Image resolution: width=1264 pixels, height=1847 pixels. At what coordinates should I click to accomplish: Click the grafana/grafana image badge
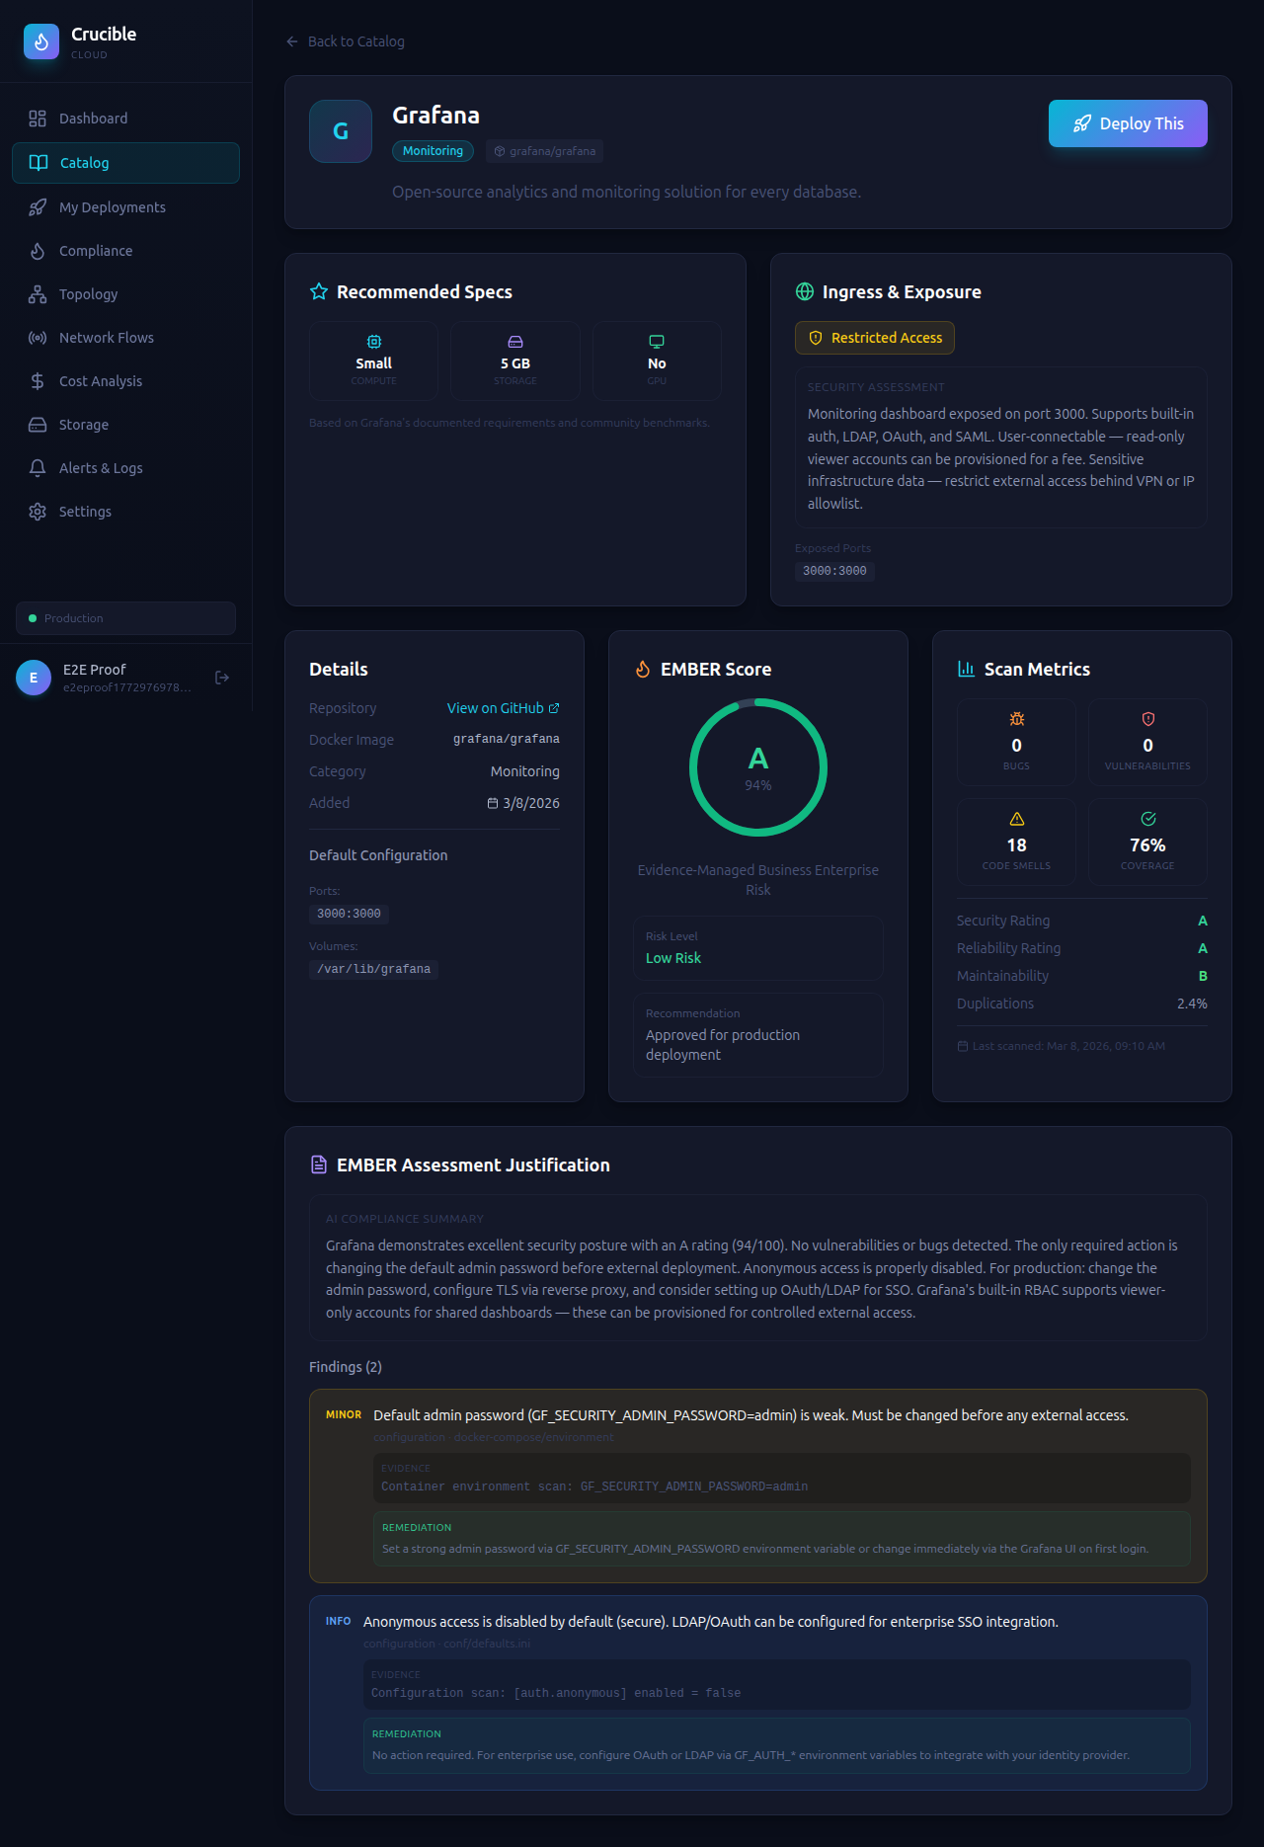[x=544, y=151]
